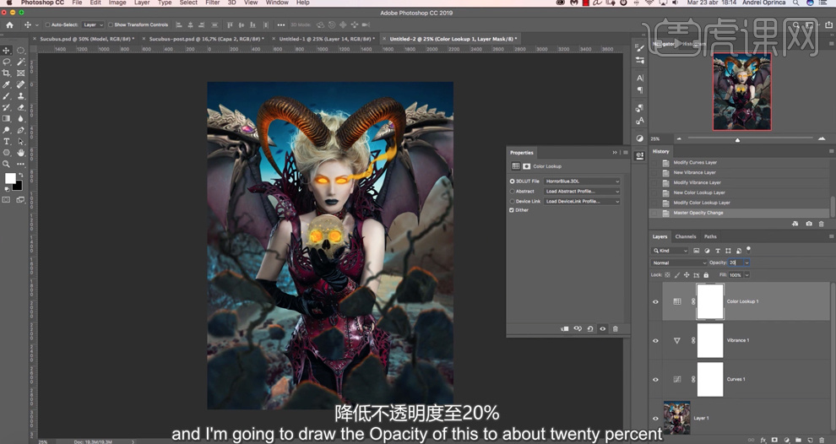Uncheck the Dither checkbox

pyautogui.click(x=512, y=210)
